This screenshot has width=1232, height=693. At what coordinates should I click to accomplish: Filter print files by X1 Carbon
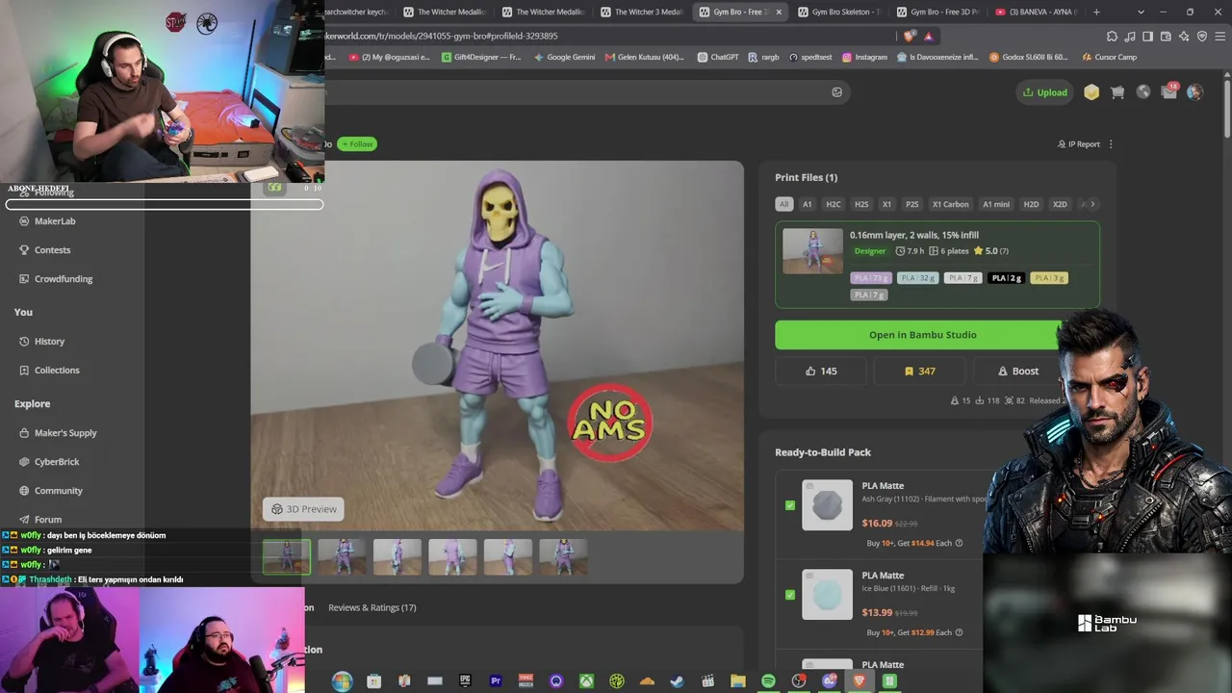[x=951, y=204]
